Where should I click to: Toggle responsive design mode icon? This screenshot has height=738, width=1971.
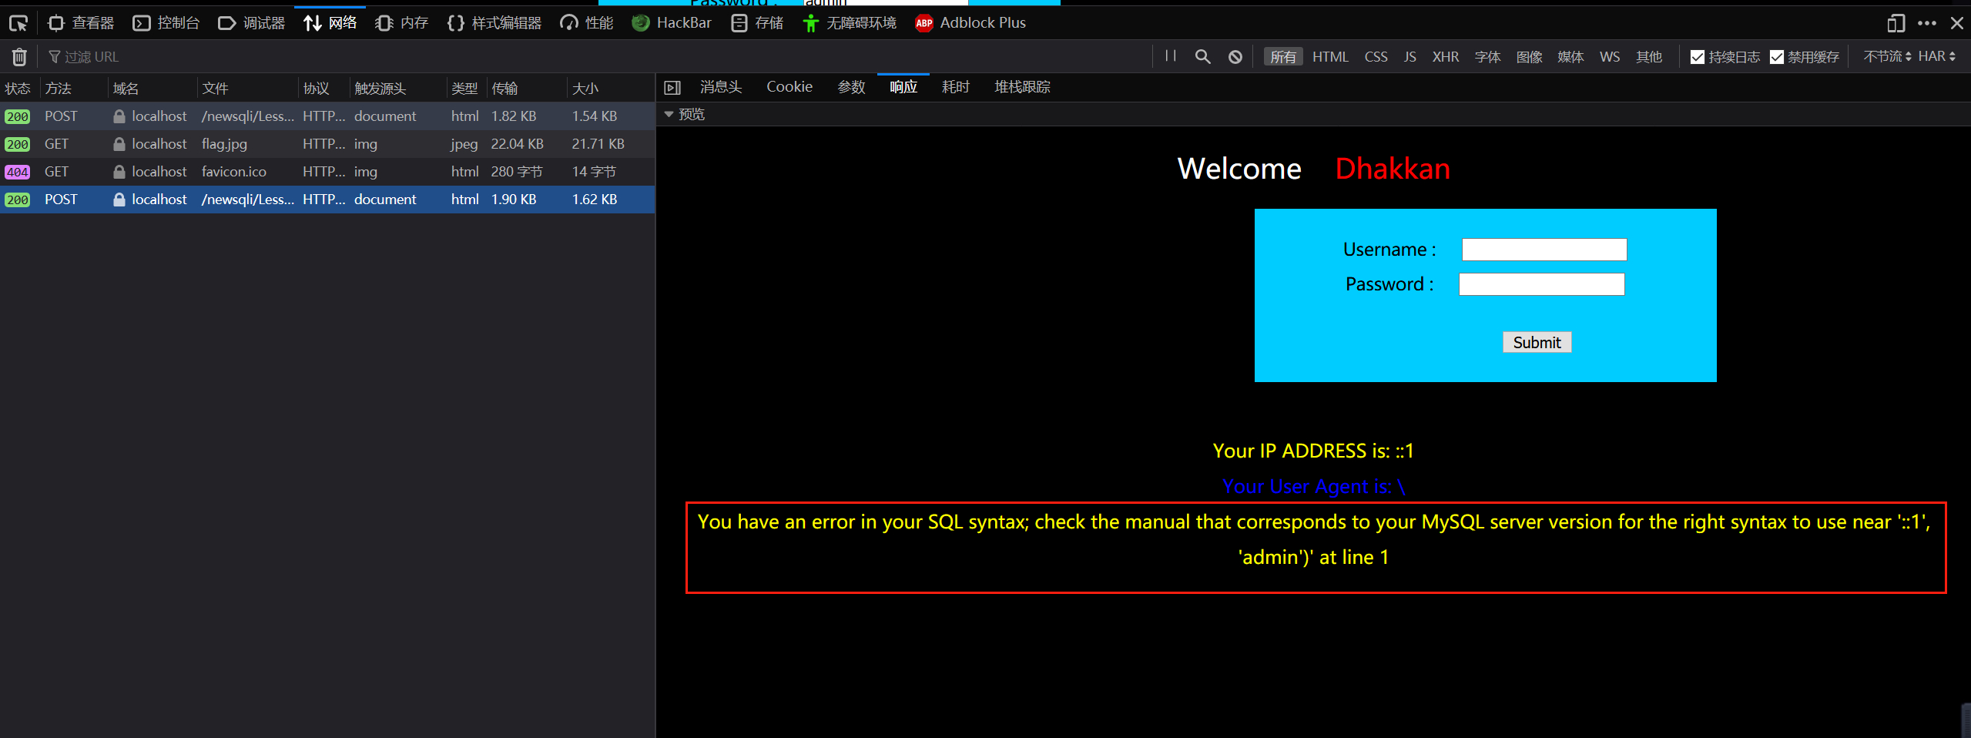pyautogui.click(x=1896, y=23)
